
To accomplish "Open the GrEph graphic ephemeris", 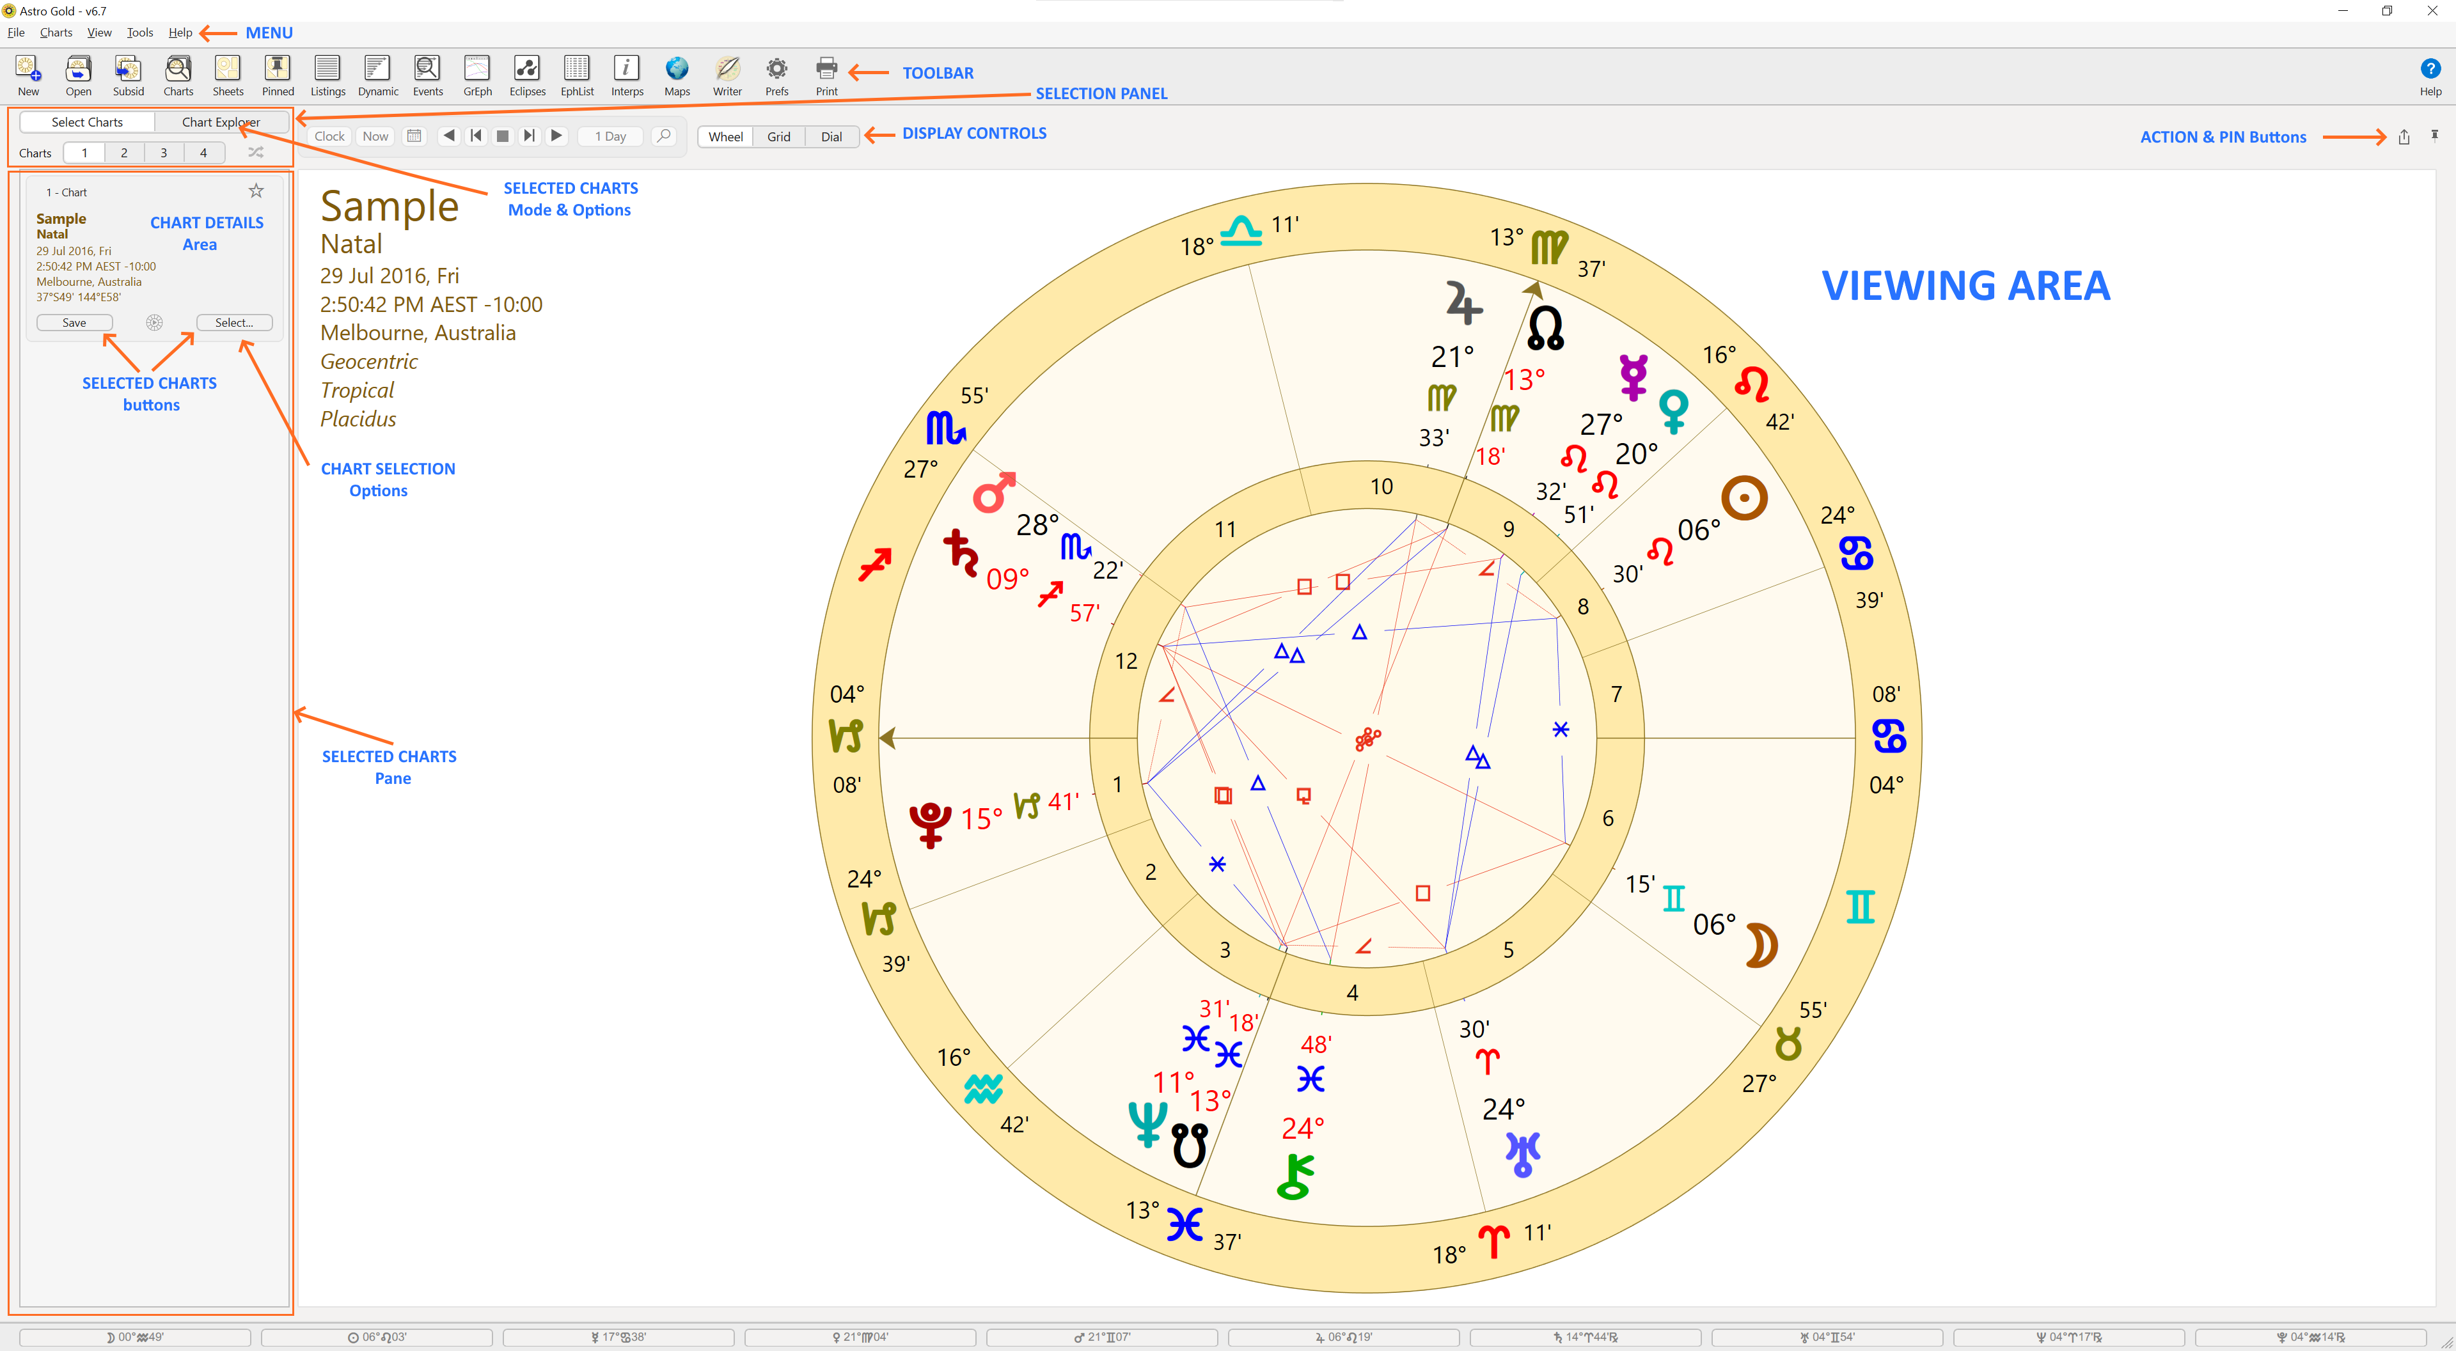I will point(476,75).
